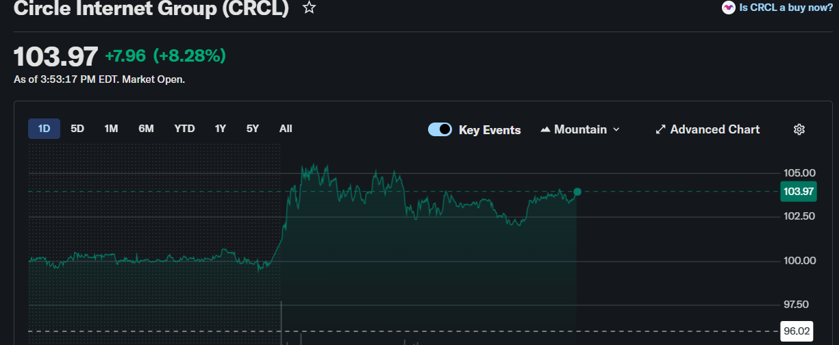Click the green 103.97 price tag on axis

[x=799, y=192]
